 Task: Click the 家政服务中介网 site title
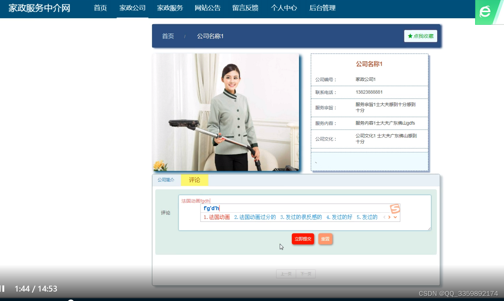pos(39,8)
